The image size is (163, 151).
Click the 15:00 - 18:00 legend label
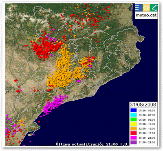(x=147, y=133)
